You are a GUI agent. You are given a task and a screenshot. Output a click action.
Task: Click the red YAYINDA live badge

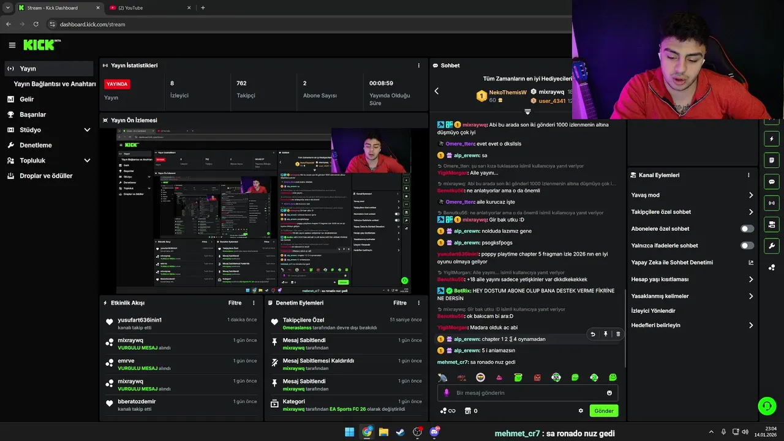pos(117,84)
